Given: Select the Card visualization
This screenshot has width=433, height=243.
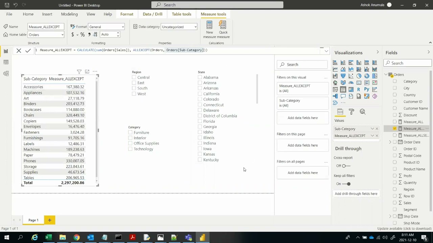Looking at the screenshot, I should [359, 83].
